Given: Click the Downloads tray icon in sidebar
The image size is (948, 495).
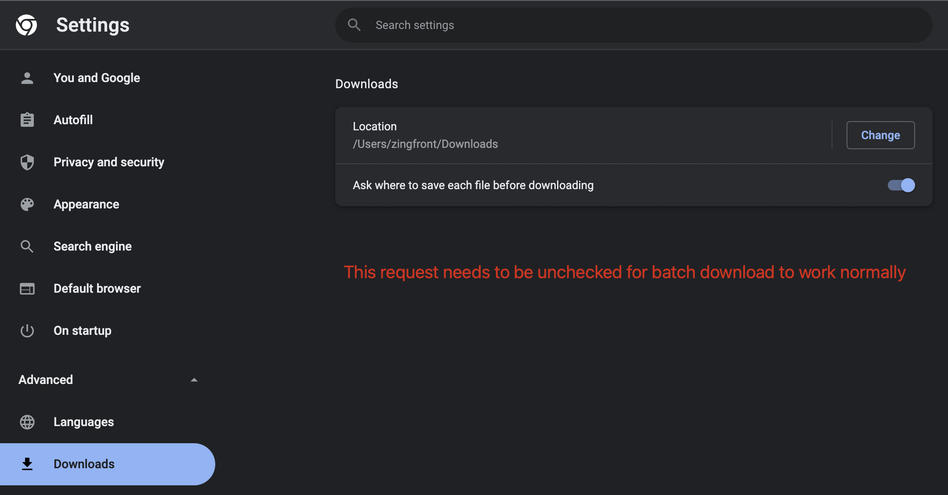Looking at the screenshot, I should tap(27, 464).
